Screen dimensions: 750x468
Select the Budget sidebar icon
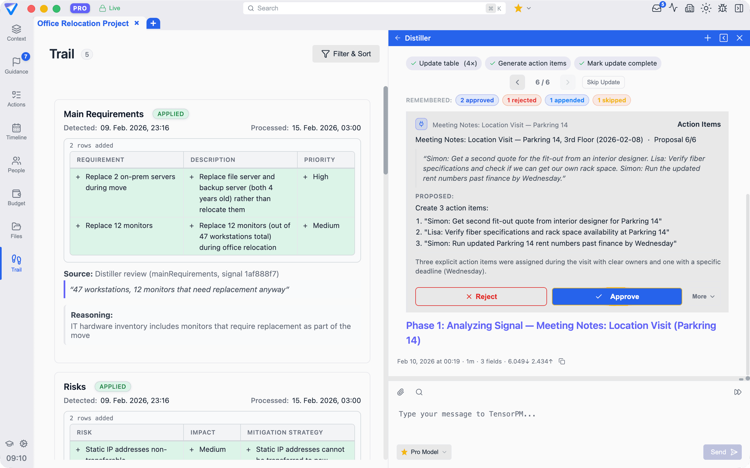[16, 197]
